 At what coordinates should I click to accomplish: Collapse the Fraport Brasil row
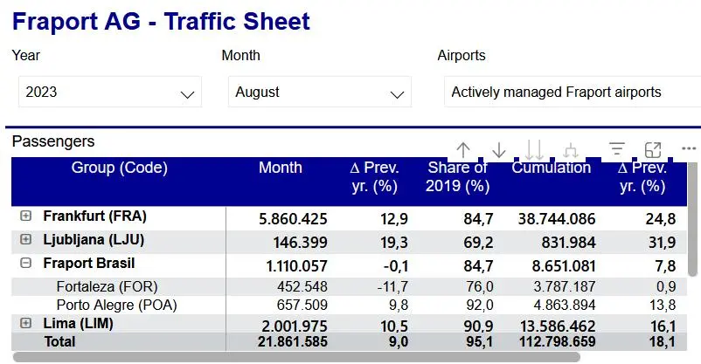(x=26, y=263)
